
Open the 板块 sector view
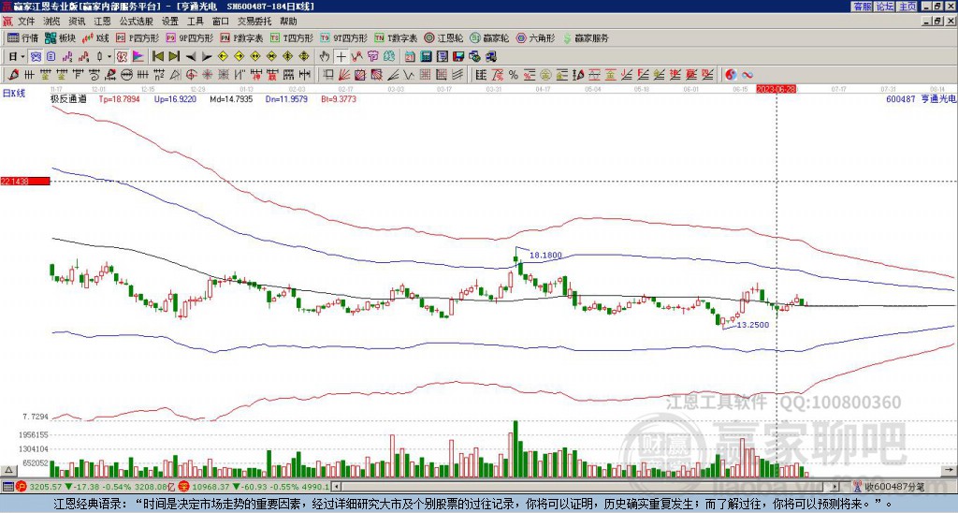click(x=61, y=37)
